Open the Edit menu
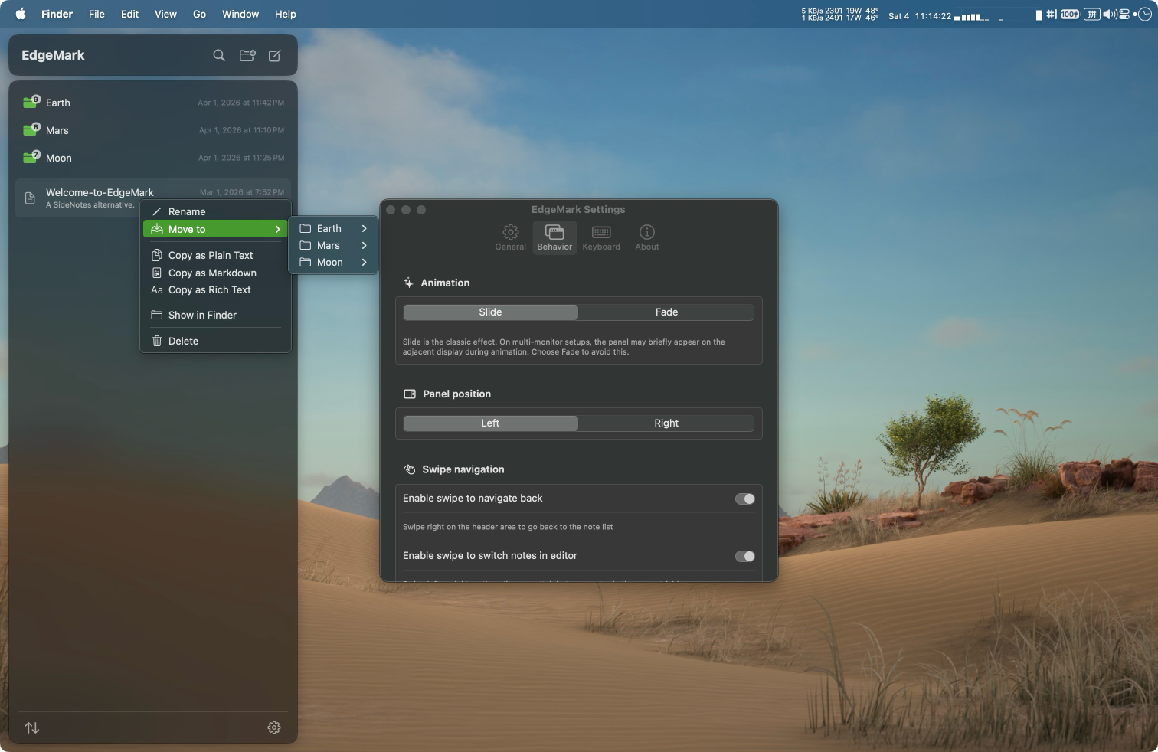This screenshot has width=1158, height=752. tap(129, 14)
